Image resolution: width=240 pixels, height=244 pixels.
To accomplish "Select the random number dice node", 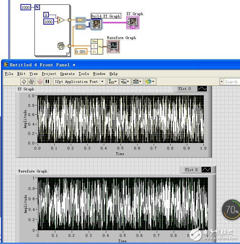I will [x=60, y=46].
